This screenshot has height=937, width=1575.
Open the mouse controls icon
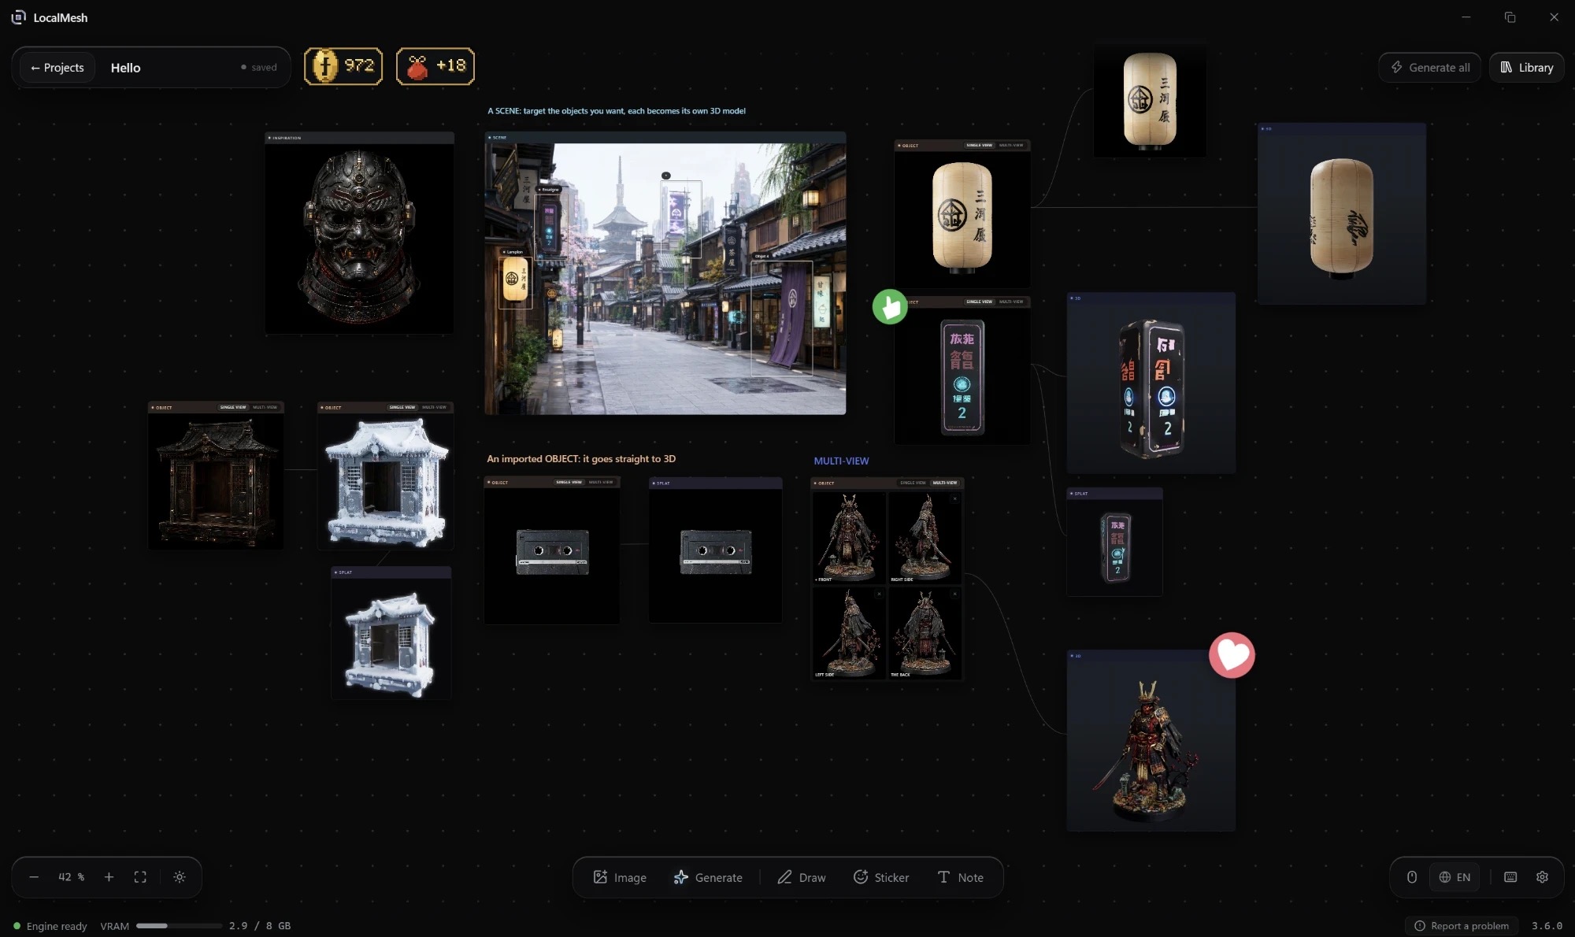tap(1412, 877)
